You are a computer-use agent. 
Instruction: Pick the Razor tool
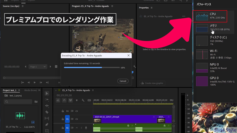click(47, 112)
